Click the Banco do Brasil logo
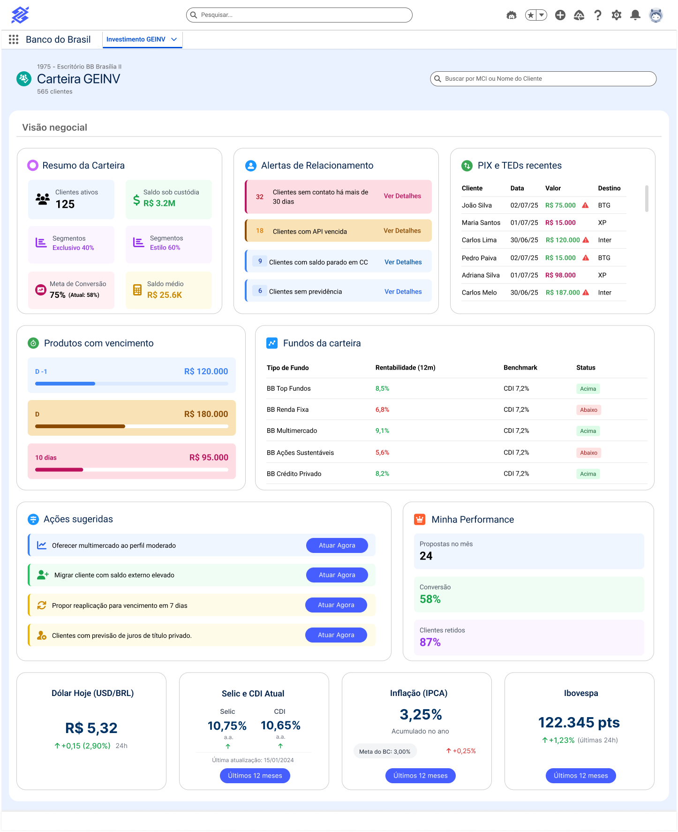 coord(20,15)
